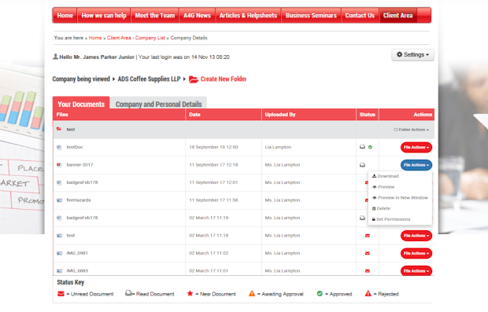
Task: Open the testDoc file name
Action: point(75,147)
